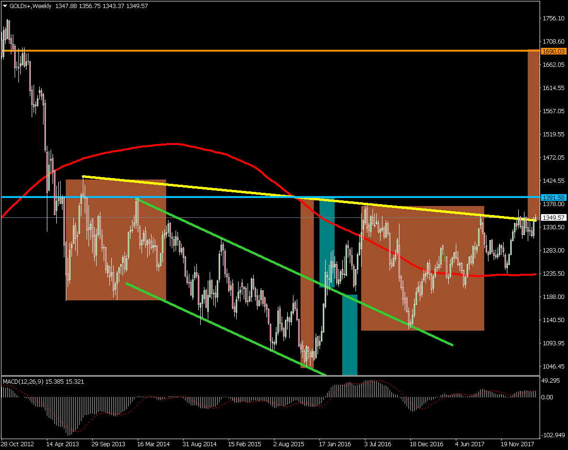The image size is (568, 450).
Task: Click 1756.10 on the price scale
Action: [554, 18]
